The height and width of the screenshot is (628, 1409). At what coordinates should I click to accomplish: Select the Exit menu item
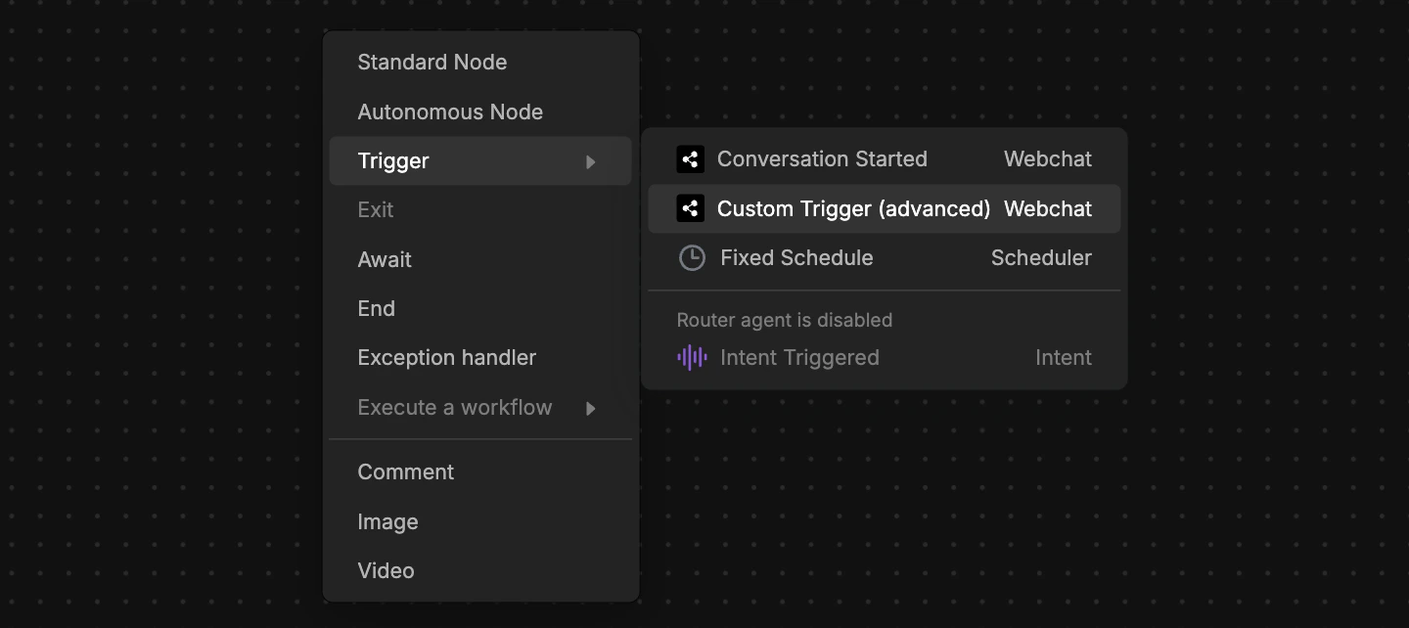point(376,210)
